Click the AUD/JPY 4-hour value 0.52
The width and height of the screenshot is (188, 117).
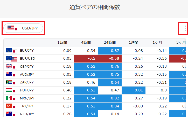pos(86,74)
